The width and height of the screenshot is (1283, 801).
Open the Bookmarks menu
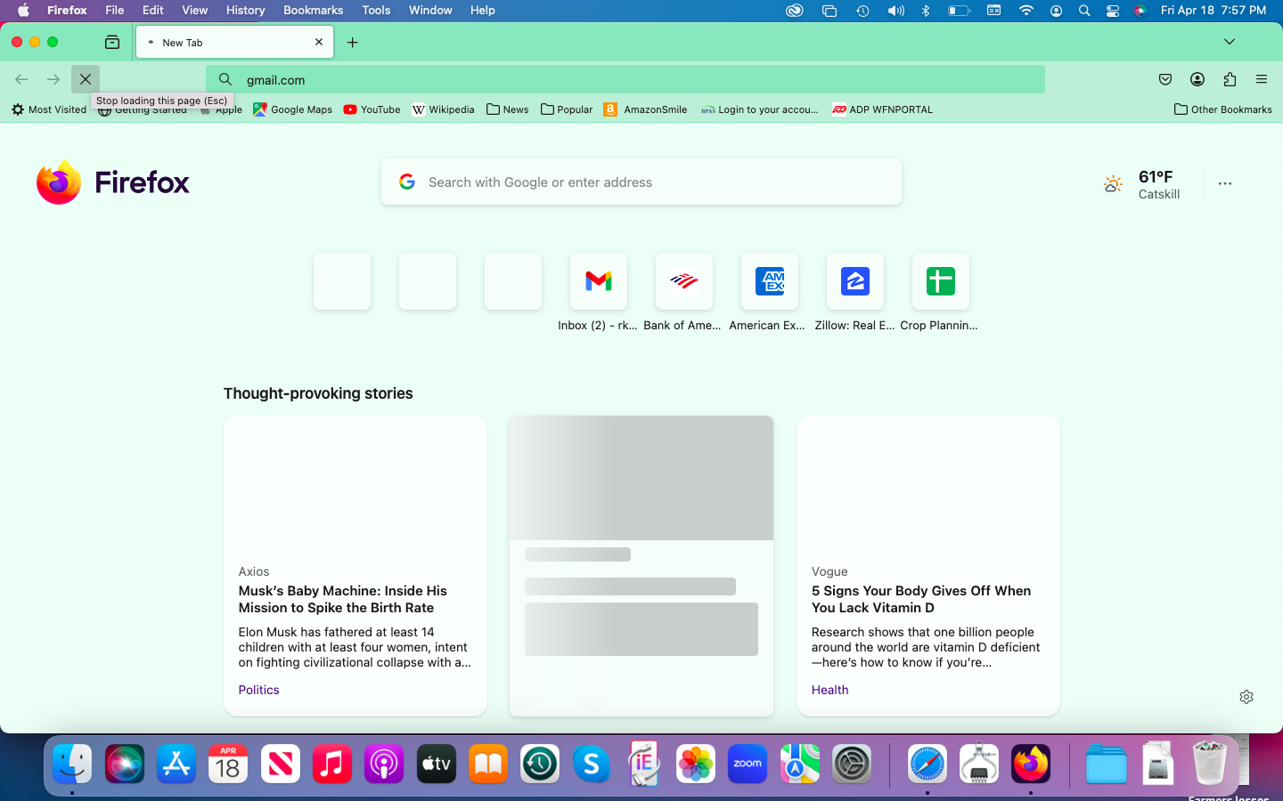click(314, 10)
